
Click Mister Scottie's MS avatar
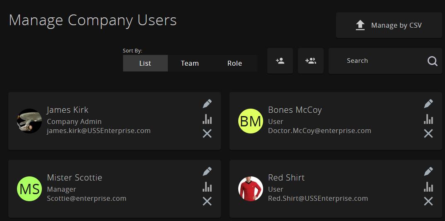click(x=29, y=189)
